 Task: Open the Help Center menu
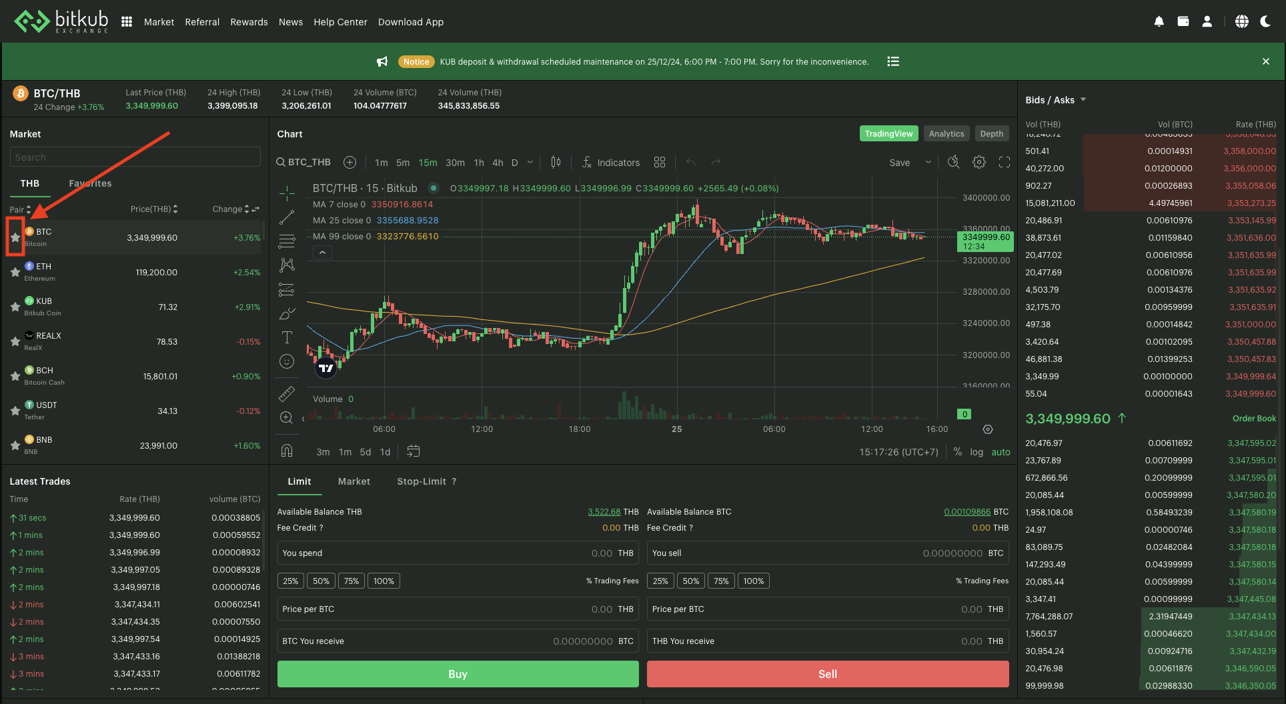[340, 22]
